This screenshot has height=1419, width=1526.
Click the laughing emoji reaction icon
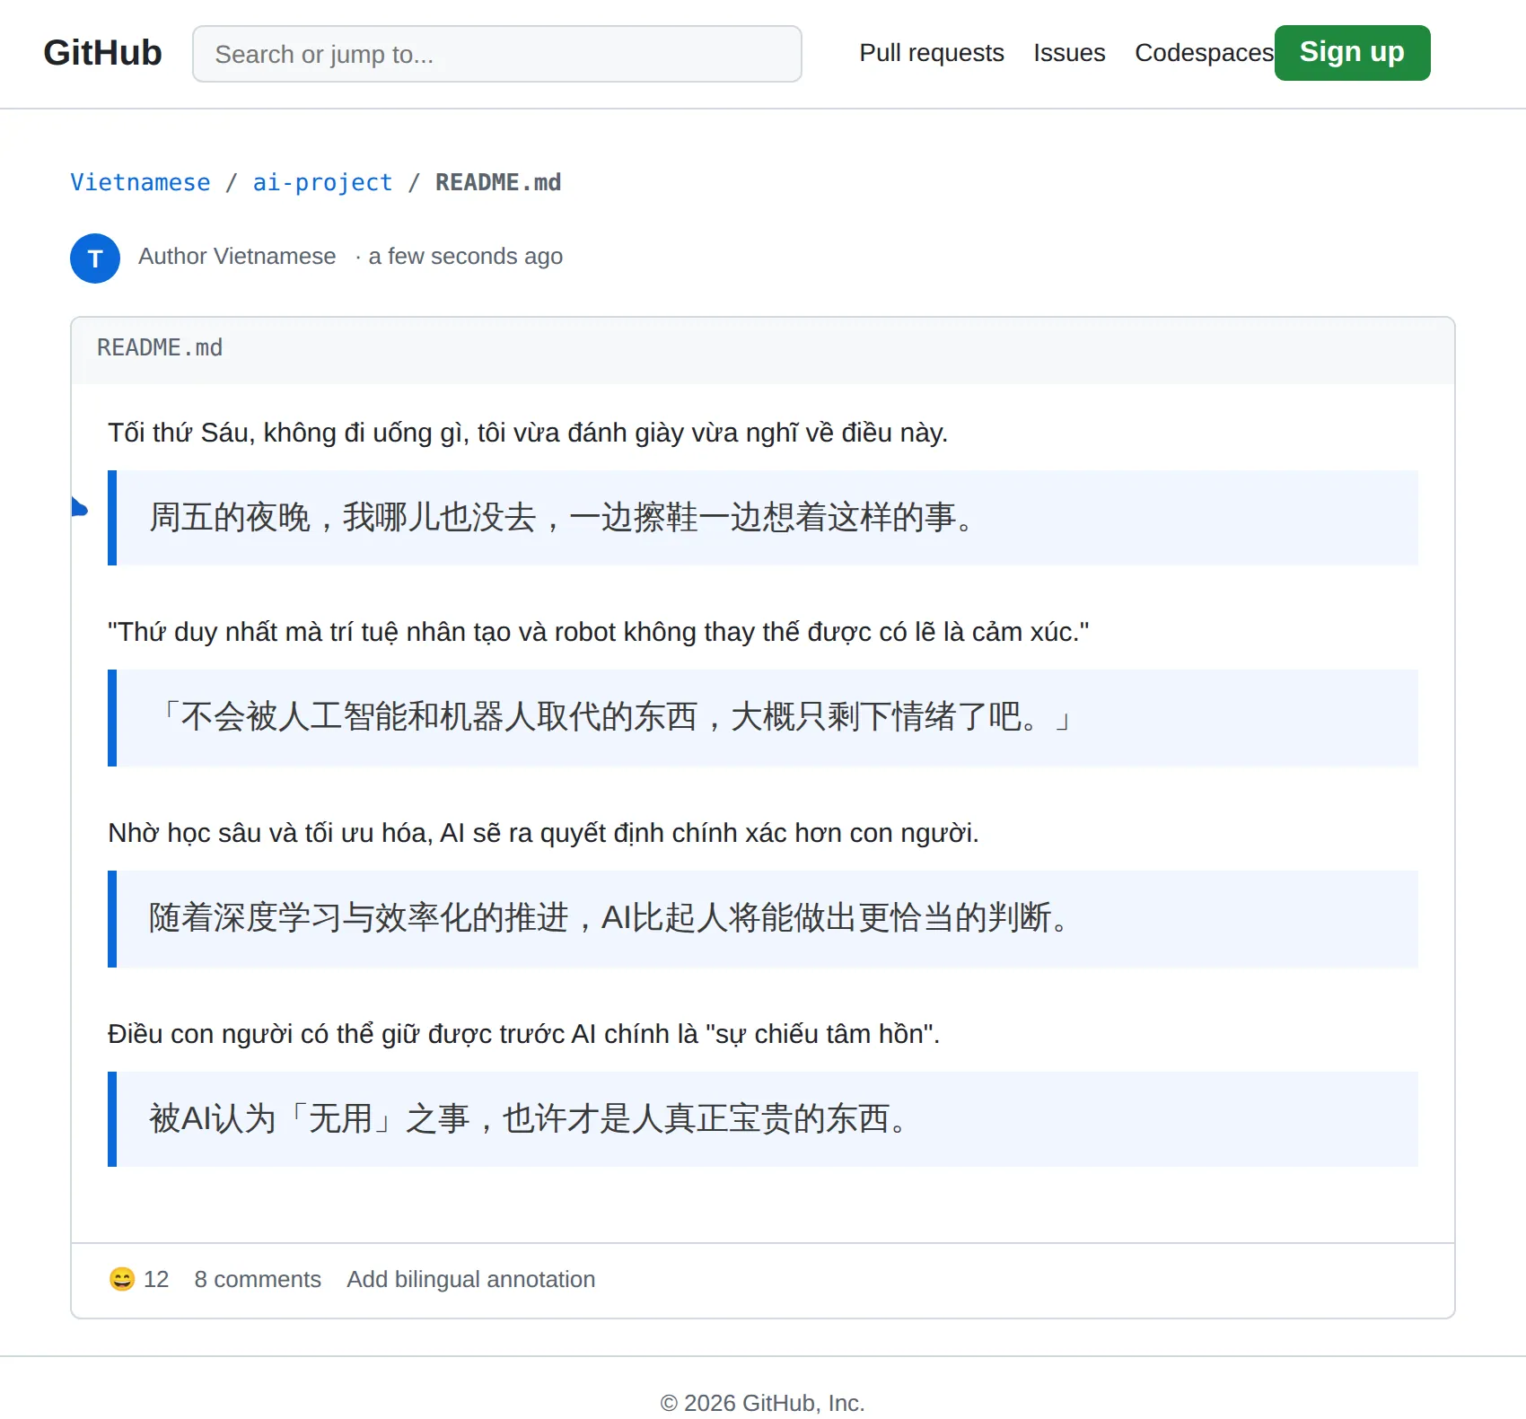[x=121, y=1278]
